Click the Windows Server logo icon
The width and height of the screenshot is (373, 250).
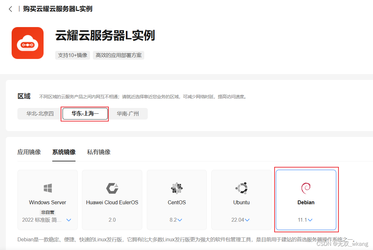pyautogui.click(x=47, y=188)
